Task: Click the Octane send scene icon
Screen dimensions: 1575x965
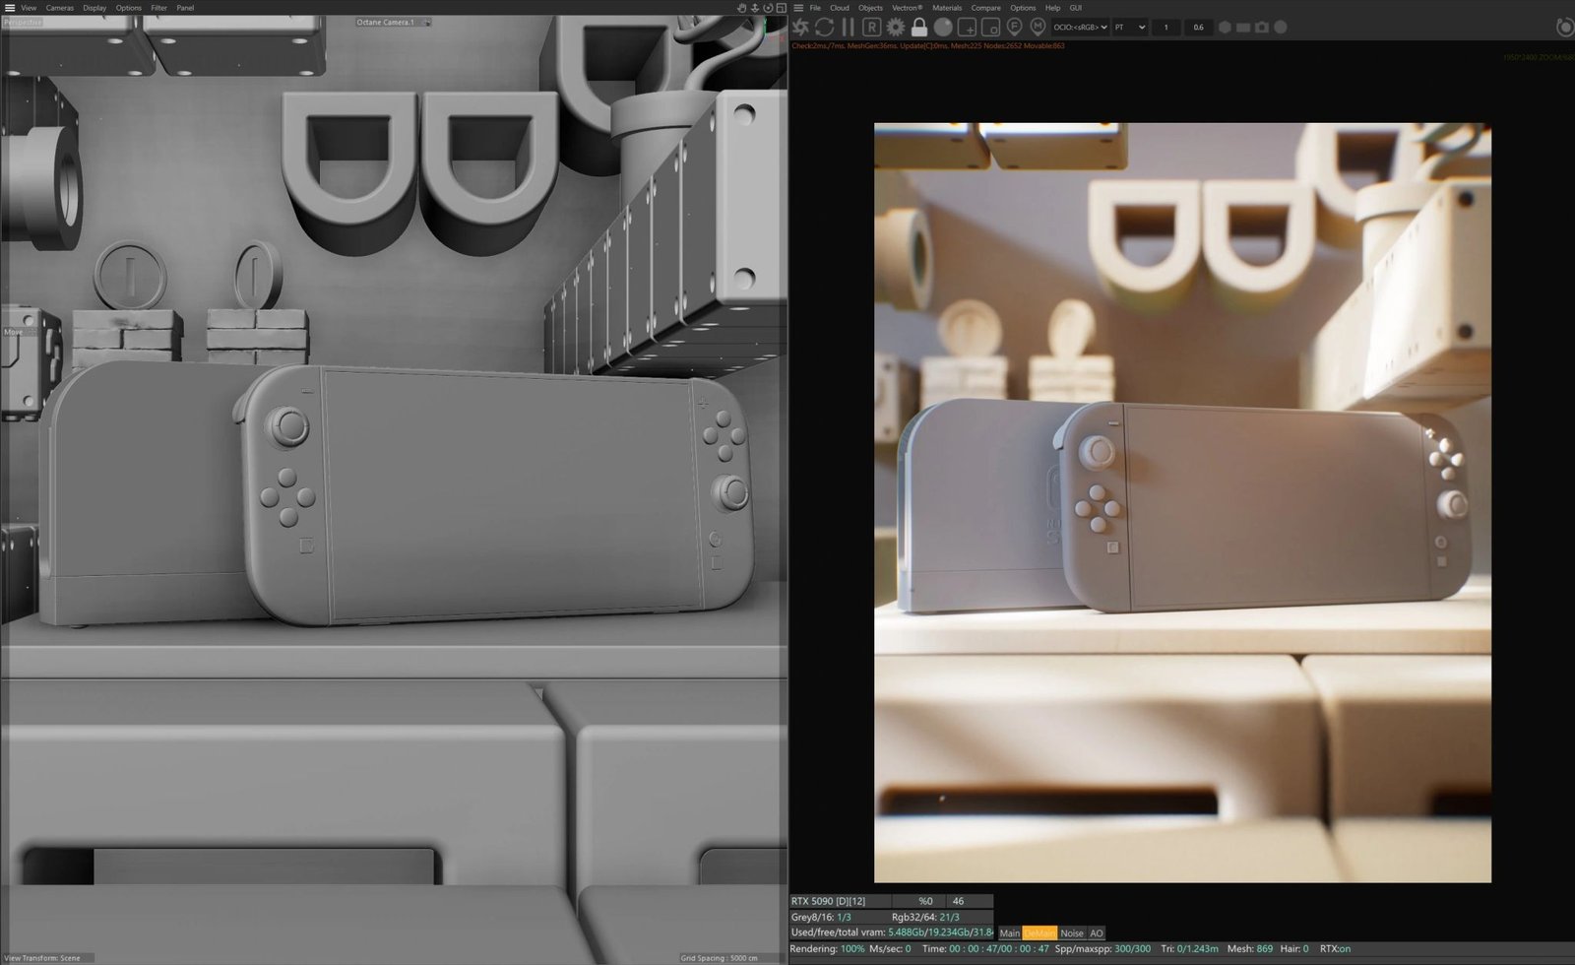Action: [x=801, y=28]
